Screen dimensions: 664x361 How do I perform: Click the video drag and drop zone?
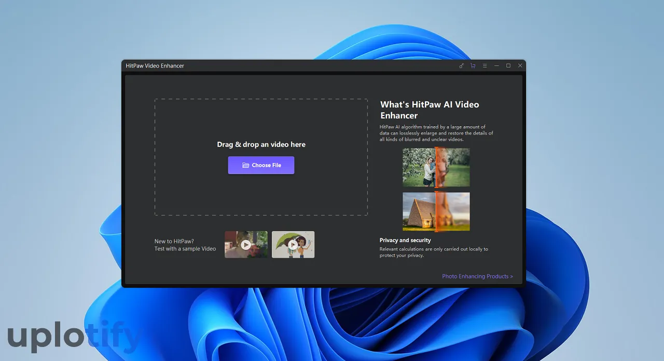tap(261, 157)
